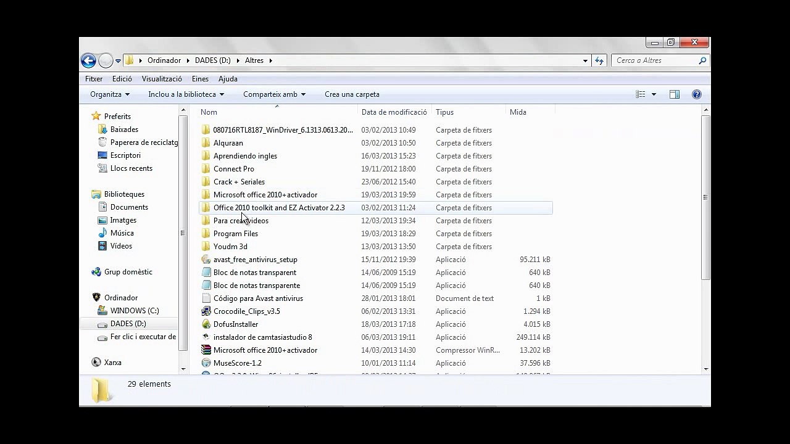Open the view options dropdown arrow
790x444 pixels.
click(654, 94)
